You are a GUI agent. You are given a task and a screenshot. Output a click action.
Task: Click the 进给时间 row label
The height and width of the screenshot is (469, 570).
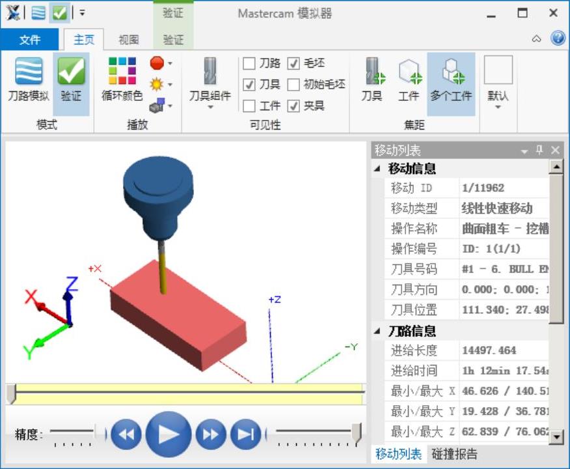[414, 371]
